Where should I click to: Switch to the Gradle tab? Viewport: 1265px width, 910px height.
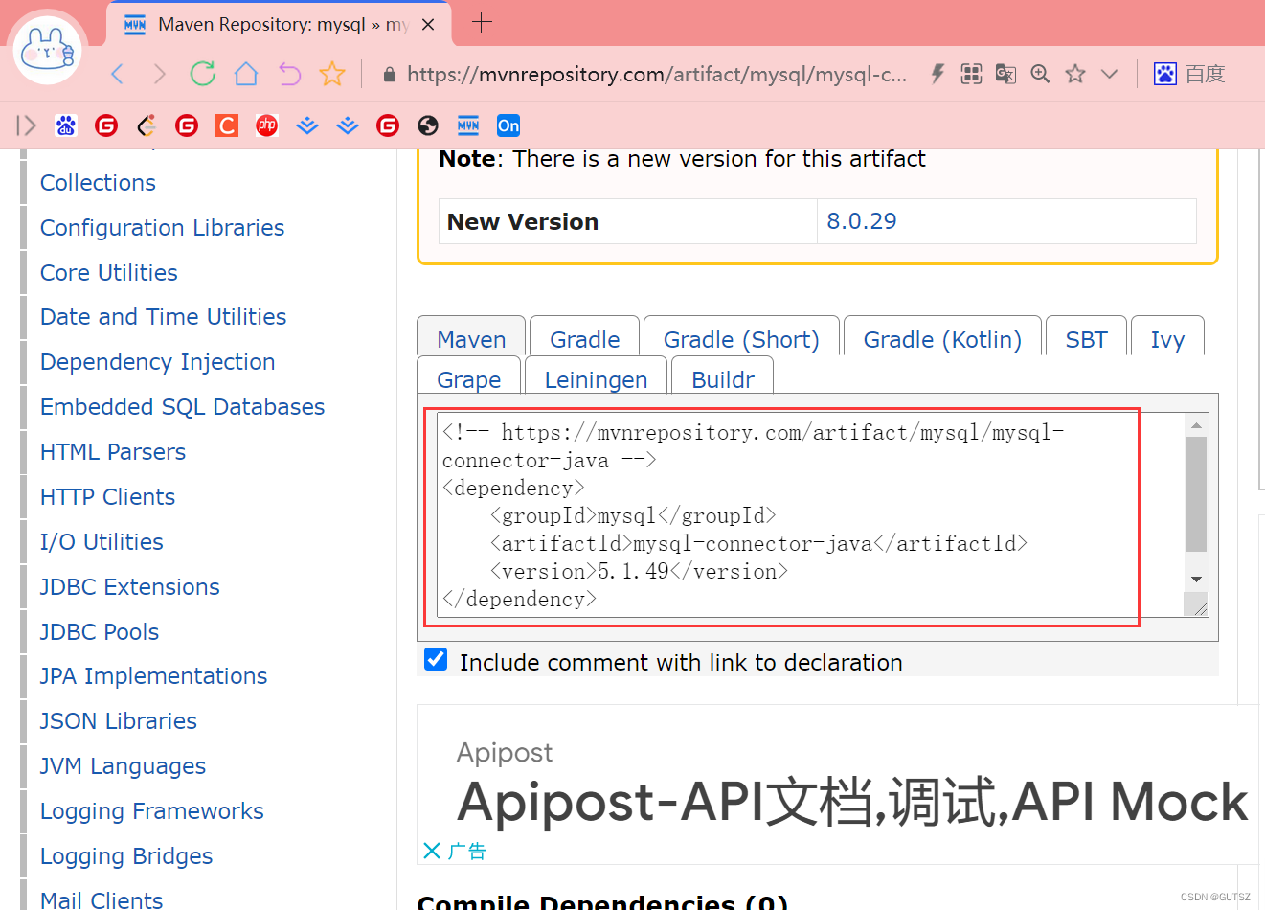(x=584, y=339)
